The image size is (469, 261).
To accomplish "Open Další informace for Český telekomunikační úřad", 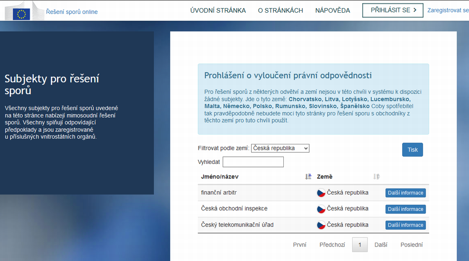I will pos(405,225).
